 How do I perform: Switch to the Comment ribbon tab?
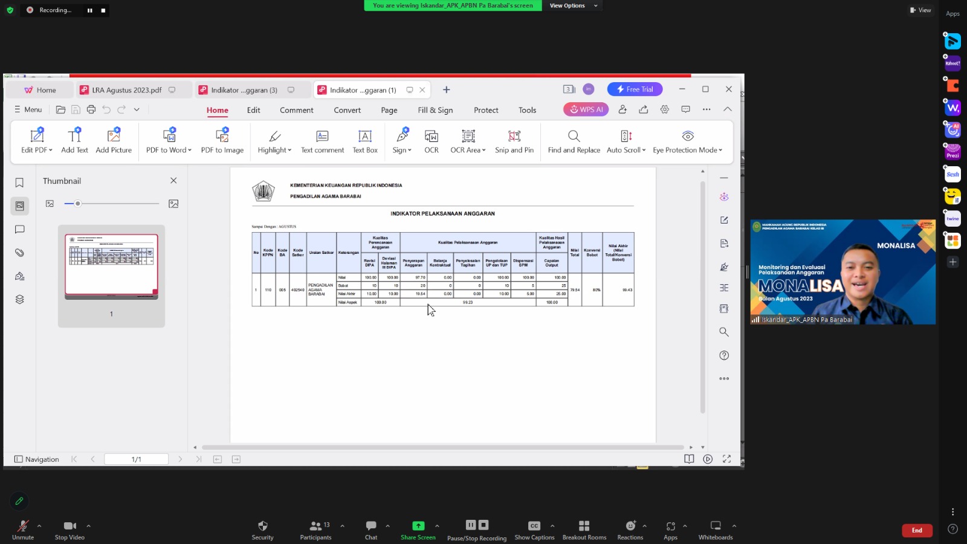click(296, 110)
